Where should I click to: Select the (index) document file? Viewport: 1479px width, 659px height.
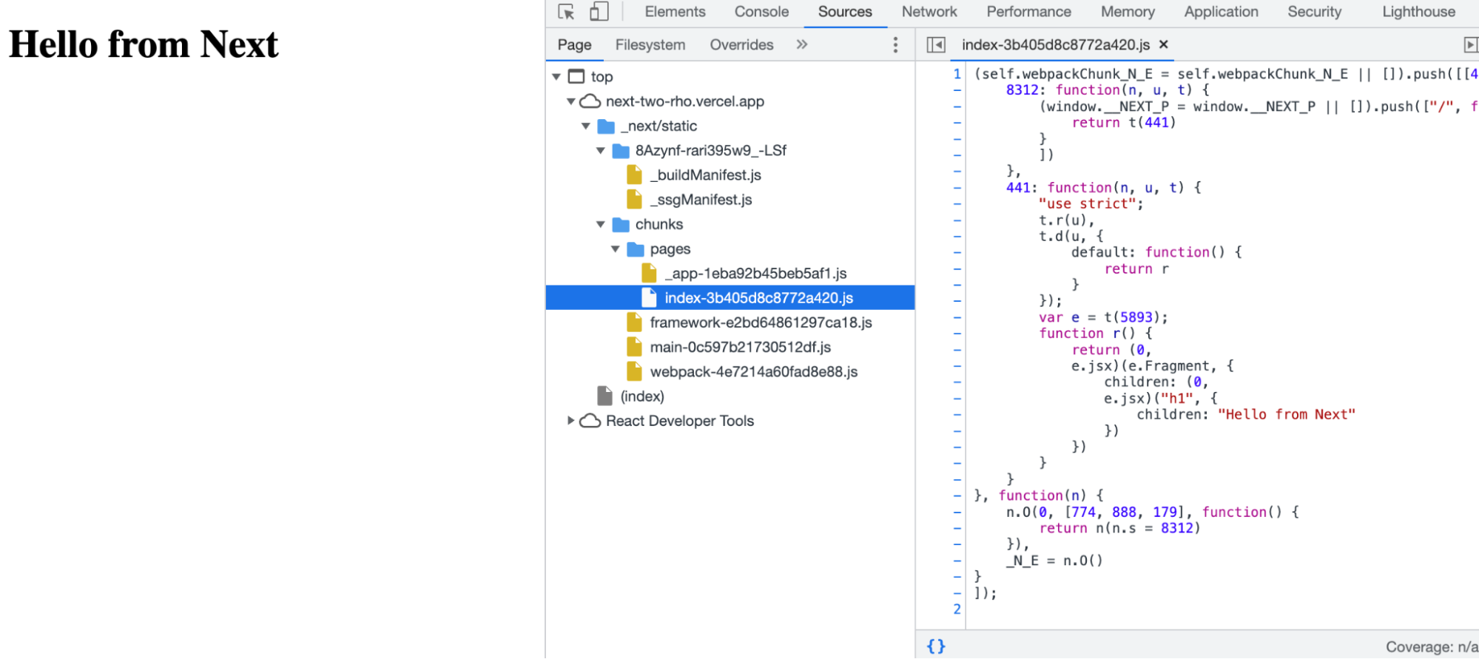[641, 396]
